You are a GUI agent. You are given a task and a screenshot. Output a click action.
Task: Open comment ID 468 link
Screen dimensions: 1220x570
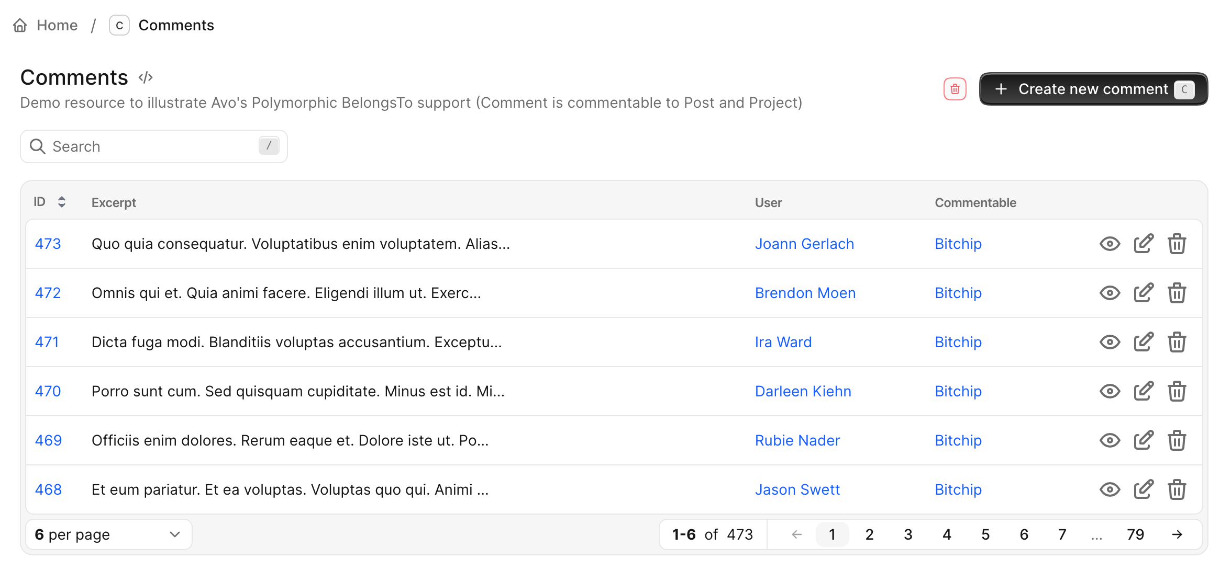(48, 489)
